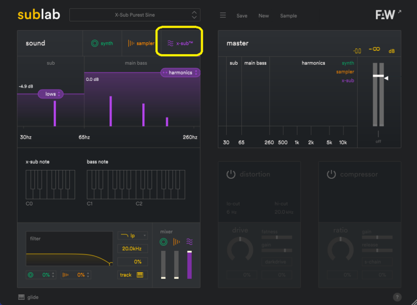Enable the distortion power button
The width and height of the screenshot is (417, 305).
click(x=231, y=174)
